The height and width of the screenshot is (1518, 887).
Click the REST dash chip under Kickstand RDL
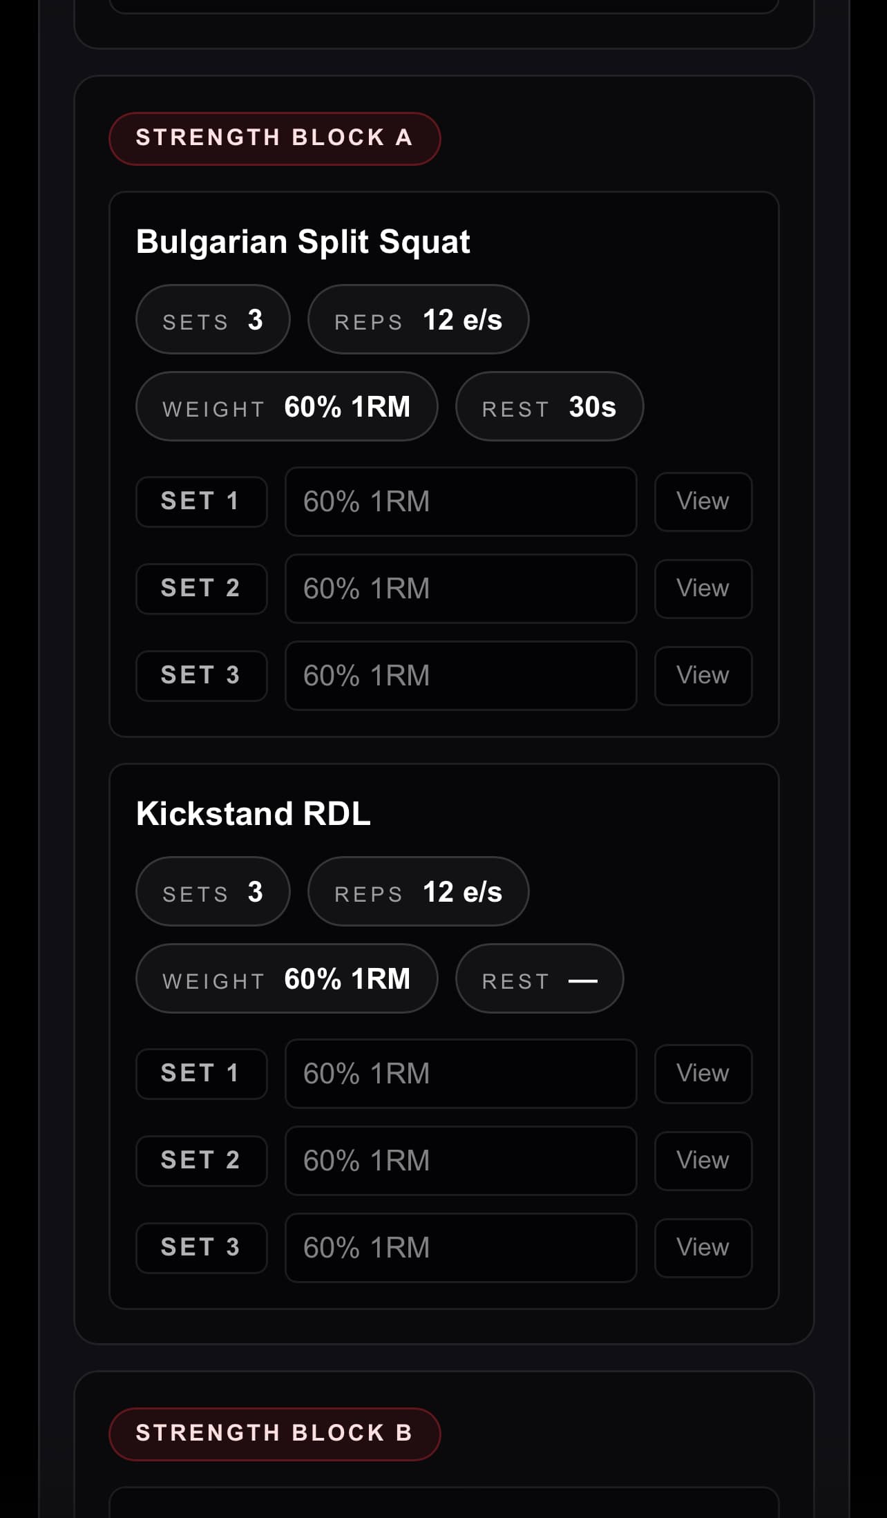pos(539,978)
